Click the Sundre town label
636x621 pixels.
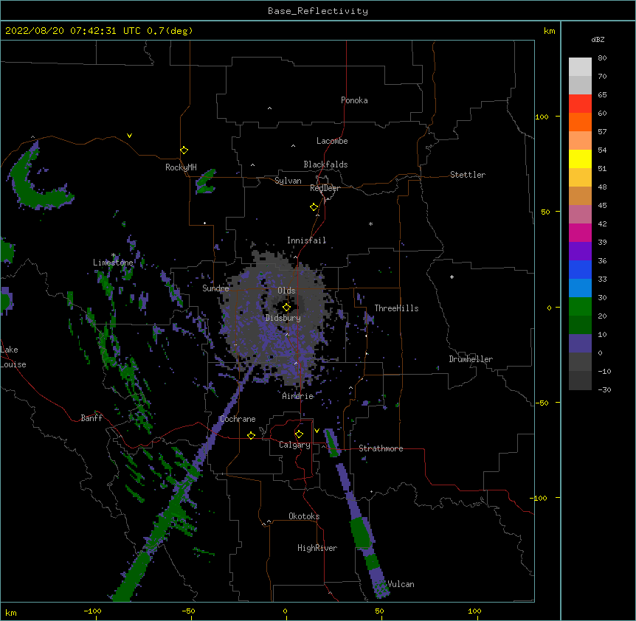click(215, 288)
